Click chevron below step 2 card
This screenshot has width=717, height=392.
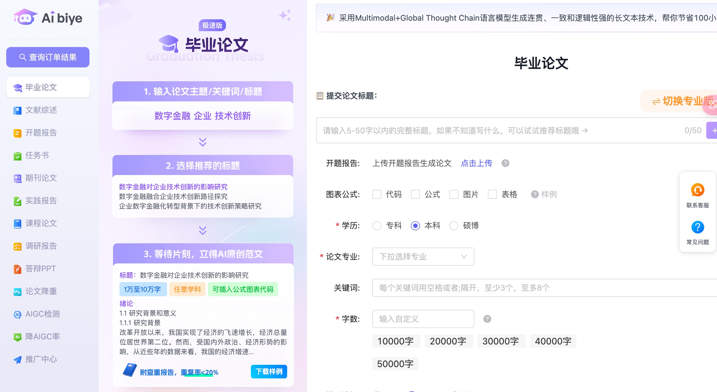[202, 230]
